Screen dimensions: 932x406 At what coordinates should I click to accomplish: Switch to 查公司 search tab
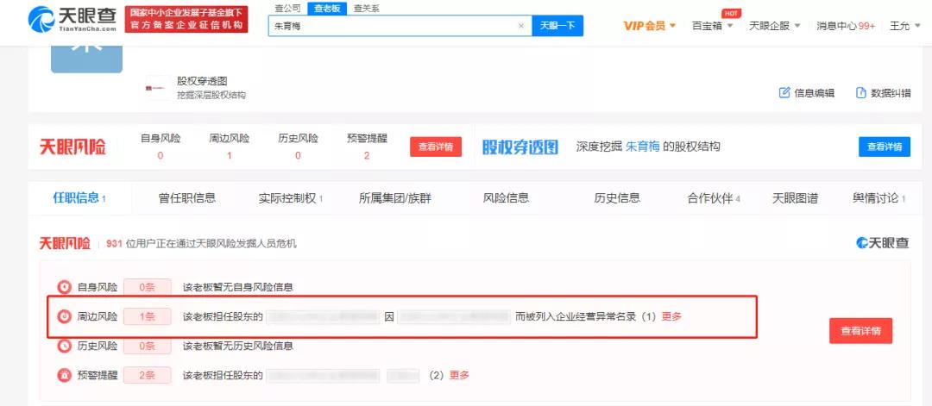pos(287,9)
